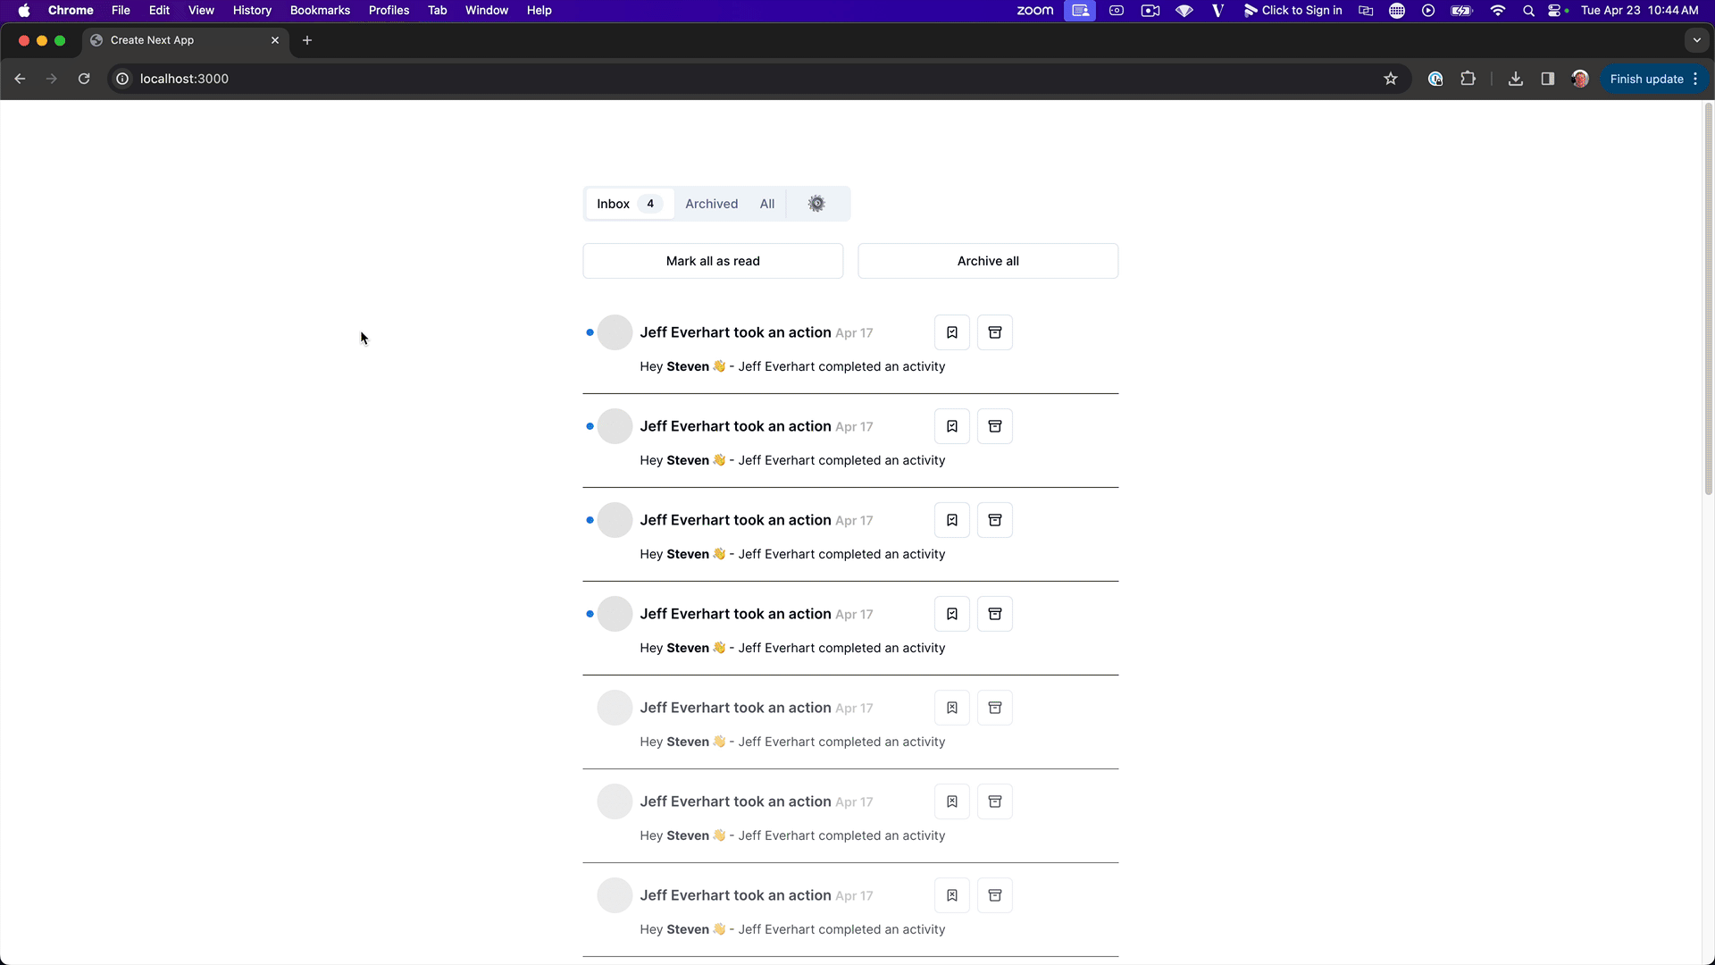
Task: Toggle the unread dot on the third notification
Action: pos(589,519)
